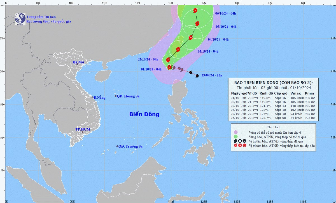Click the storm position icon for 04/10/24 - 04h

[x=191, y=37]
